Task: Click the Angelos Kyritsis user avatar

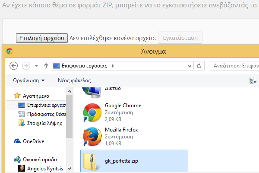Action: [22, 168]
